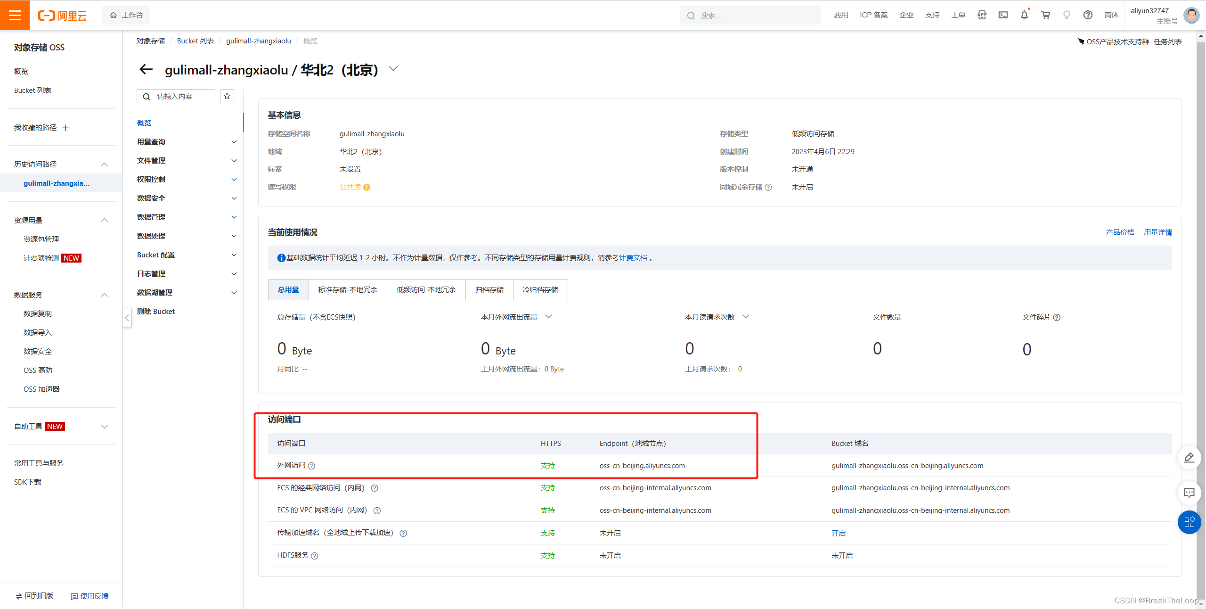Collapse the side menu panel handle
This screenshot has height=609, width=1206.
(x=127, y=318)
